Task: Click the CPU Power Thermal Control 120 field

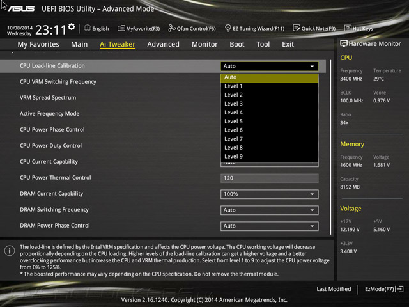Action: point(270,178)
